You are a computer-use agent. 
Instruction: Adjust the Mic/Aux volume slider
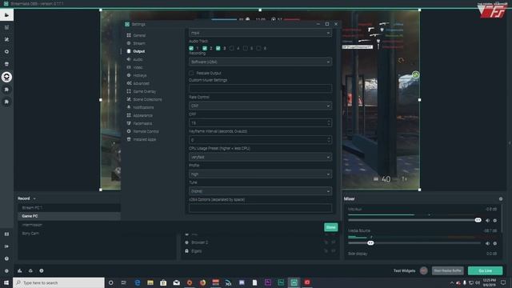(478, 220)
